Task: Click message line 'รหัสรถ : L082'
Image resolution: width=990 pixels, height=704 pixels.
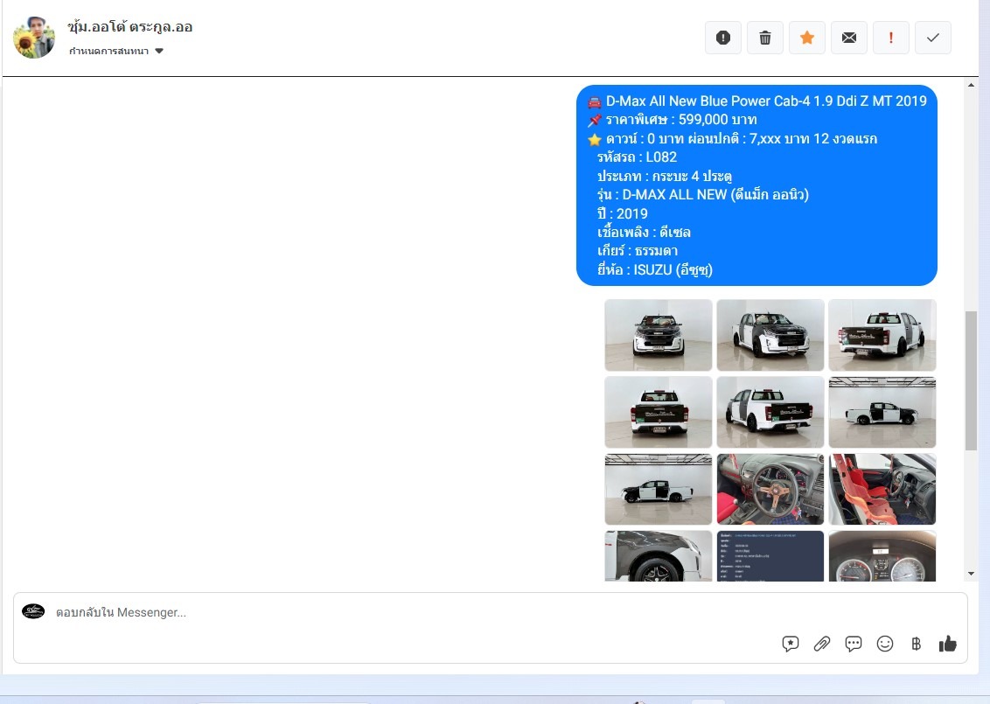Action: click(637, 157)
